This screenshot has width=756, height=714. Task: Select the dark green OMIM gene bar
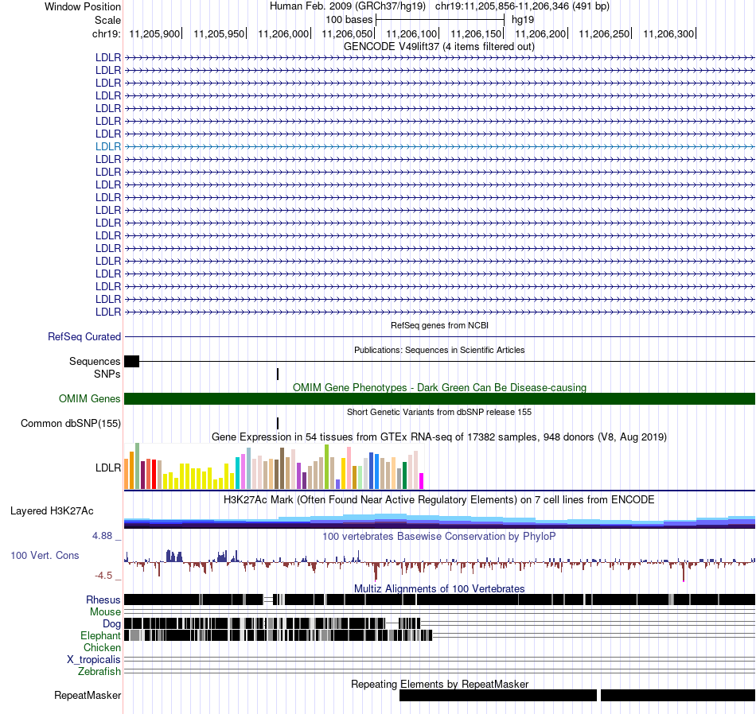[x=439, y=398]
